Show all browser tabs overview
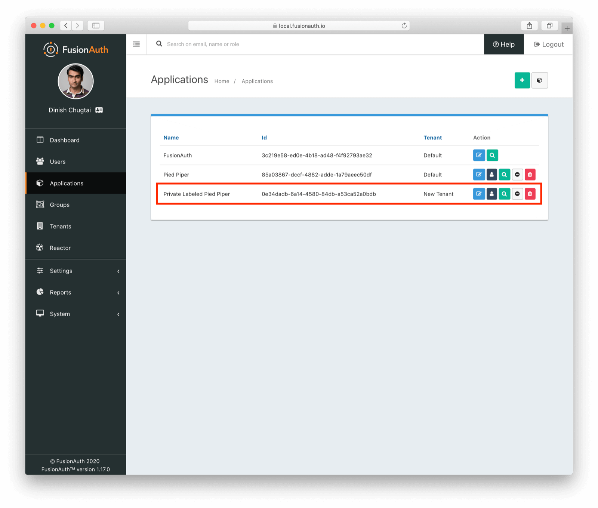Image resolution: width=598 pixels, height=508 pixels. point(549,25)
